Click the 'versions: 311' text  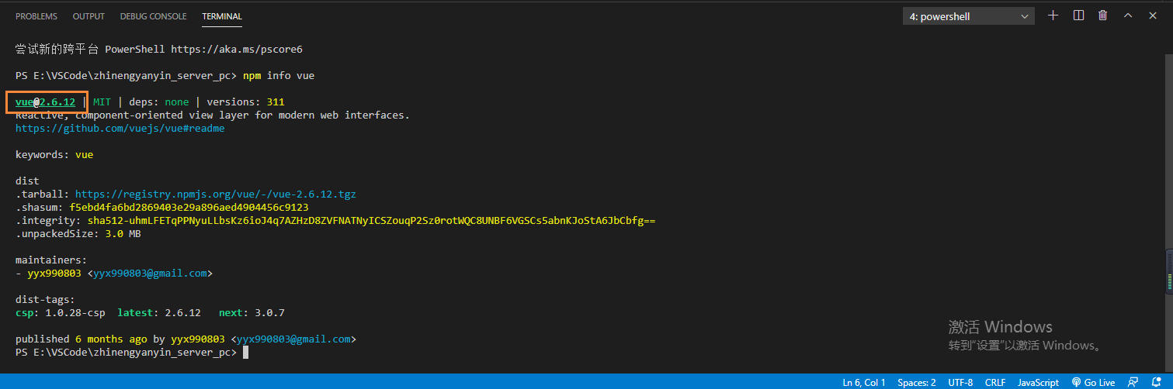pyautogui.click(x=245, y=102)
